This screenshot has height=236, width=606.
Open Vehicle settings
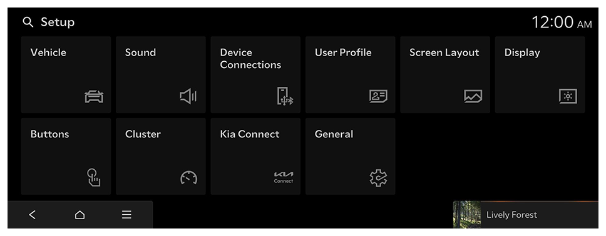66,75
